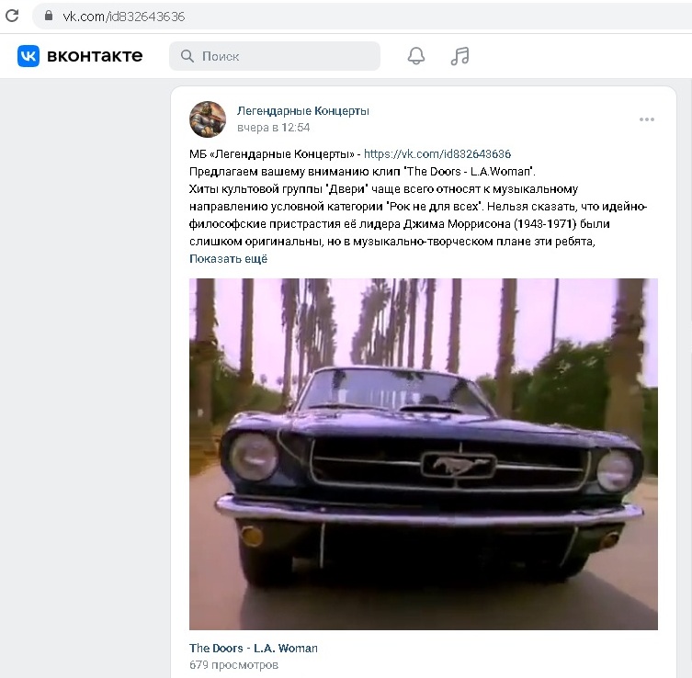This screenshot has height=678, width=692.
Task: Click the post timestamp вчера в 12:54
Action: click(274, 128)
